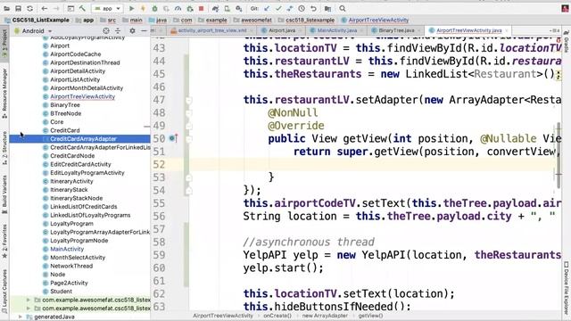
Task: Open the Project tool window tab
Action: 4,43
